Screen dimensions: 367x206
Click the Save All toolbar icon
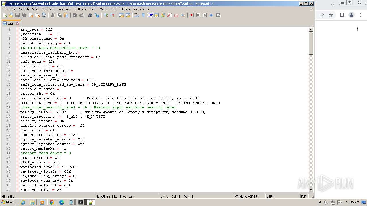tap(24, 15)
